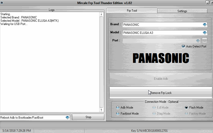Screen dimensions: 213x133
Task: Click the Brand field showing PANASONIC
Action: click(x=165, y=24)
